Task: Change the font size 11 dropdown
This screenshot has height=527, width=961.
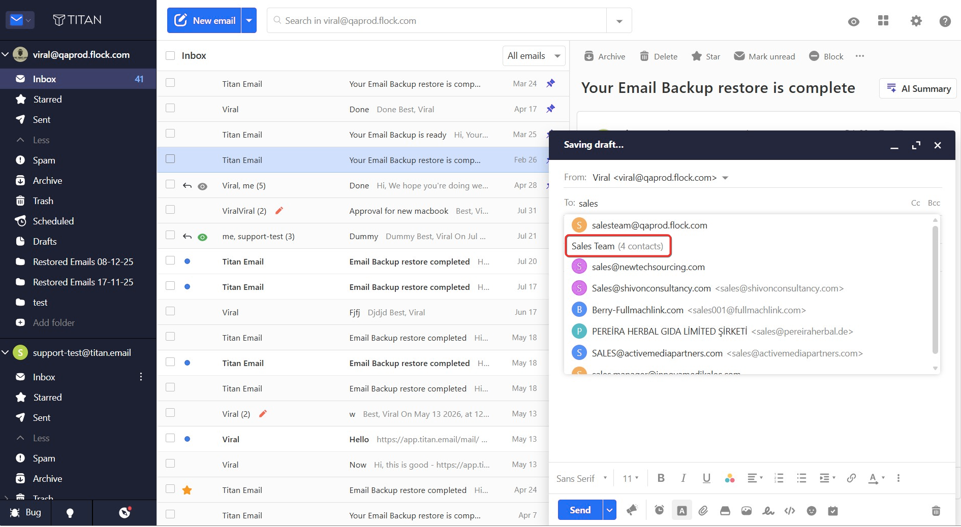Action: [x=631, y=478]
